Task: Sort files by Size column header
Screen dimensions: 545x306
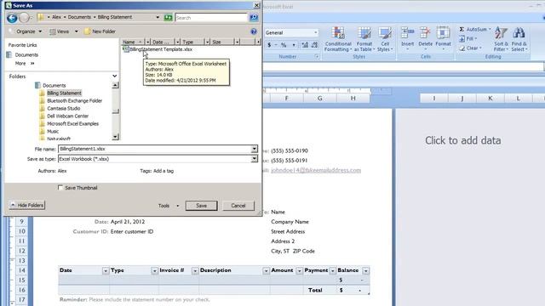Action: point(222,42)
